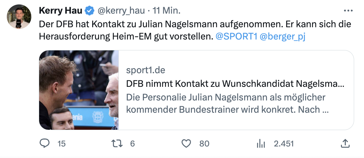Share the tweet using the upload arrow icon

tap(345, 143)
